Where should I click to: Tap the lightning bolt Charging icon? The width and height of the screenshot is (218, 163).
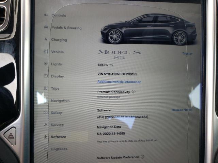(x=46, y=39)
